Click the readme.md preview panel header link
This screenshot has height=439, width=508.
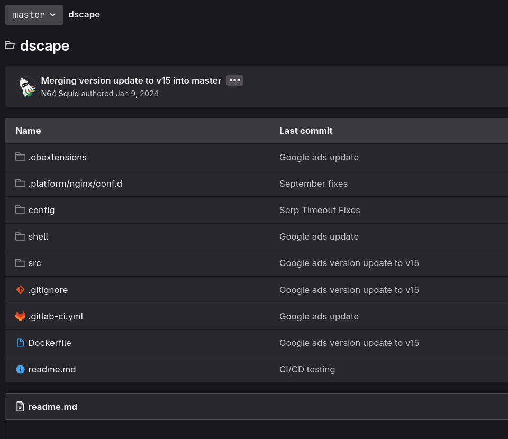coord(52,407)
